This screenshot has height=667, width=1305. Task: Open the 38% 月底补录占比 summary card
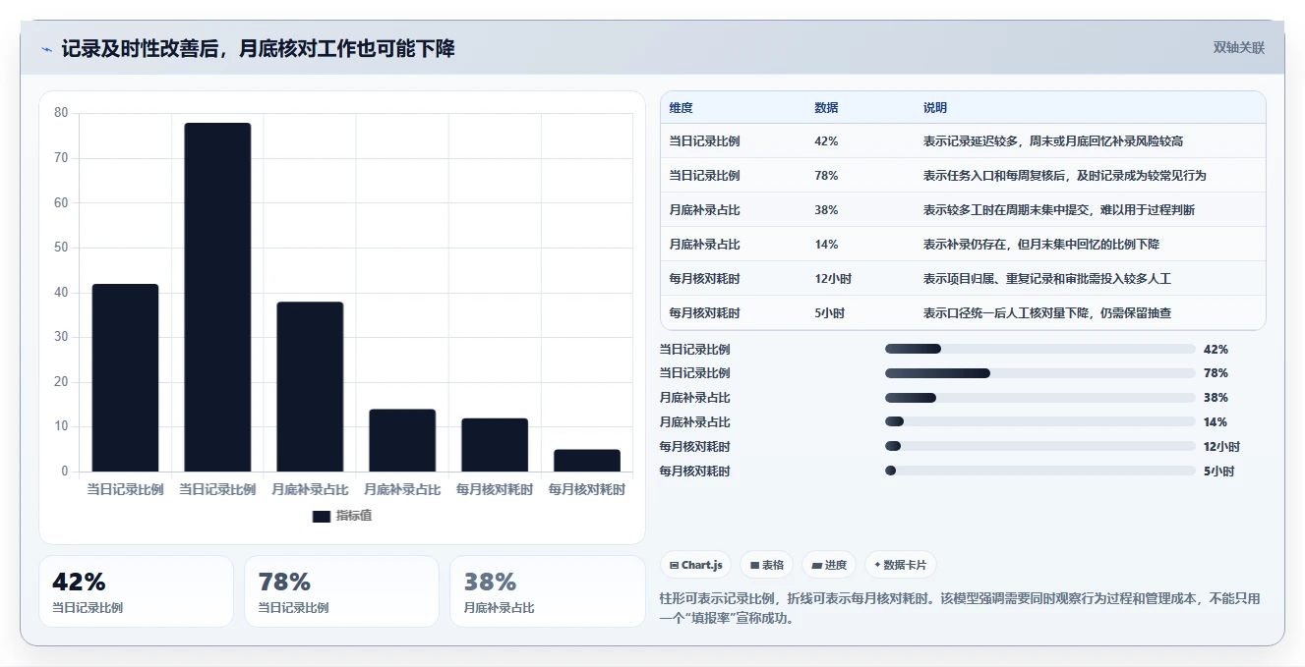pos(547,591)
